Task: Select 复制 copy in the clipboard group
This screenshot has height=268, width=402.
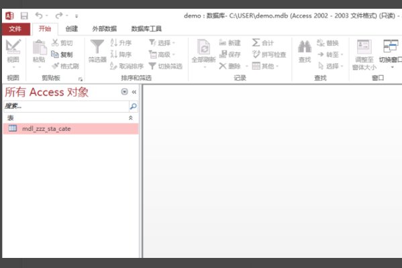Action: click(62, 54)
